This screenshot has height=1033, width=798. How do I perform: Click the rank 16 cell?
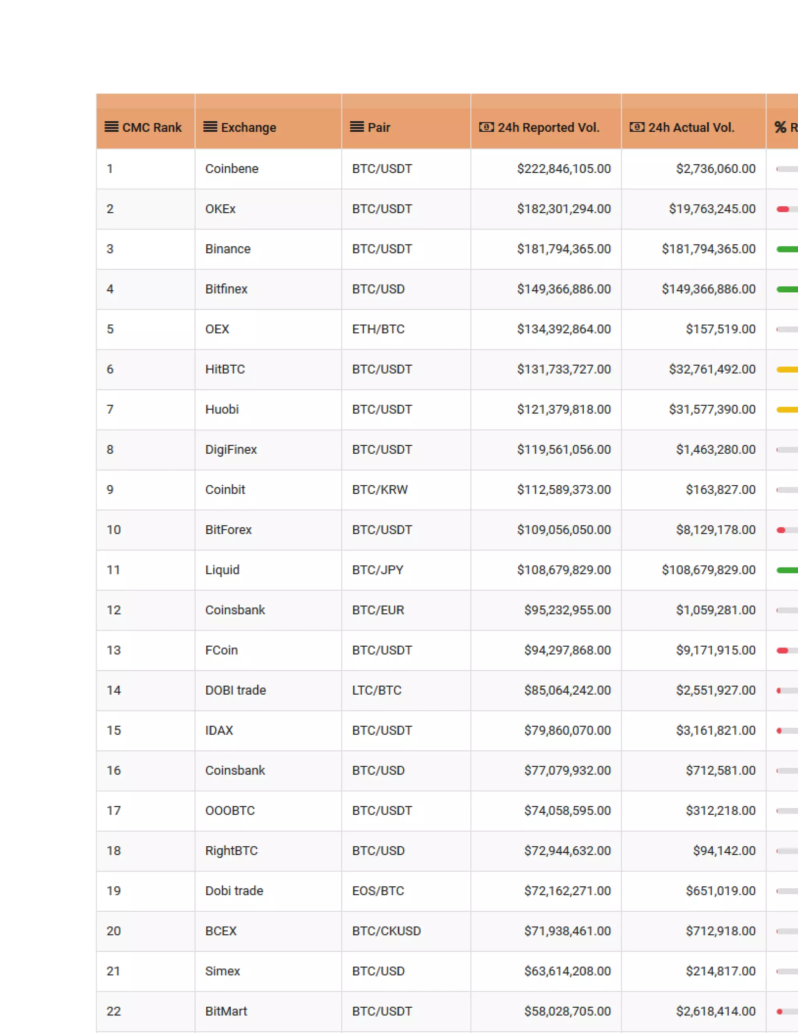(x=146, y=771)
